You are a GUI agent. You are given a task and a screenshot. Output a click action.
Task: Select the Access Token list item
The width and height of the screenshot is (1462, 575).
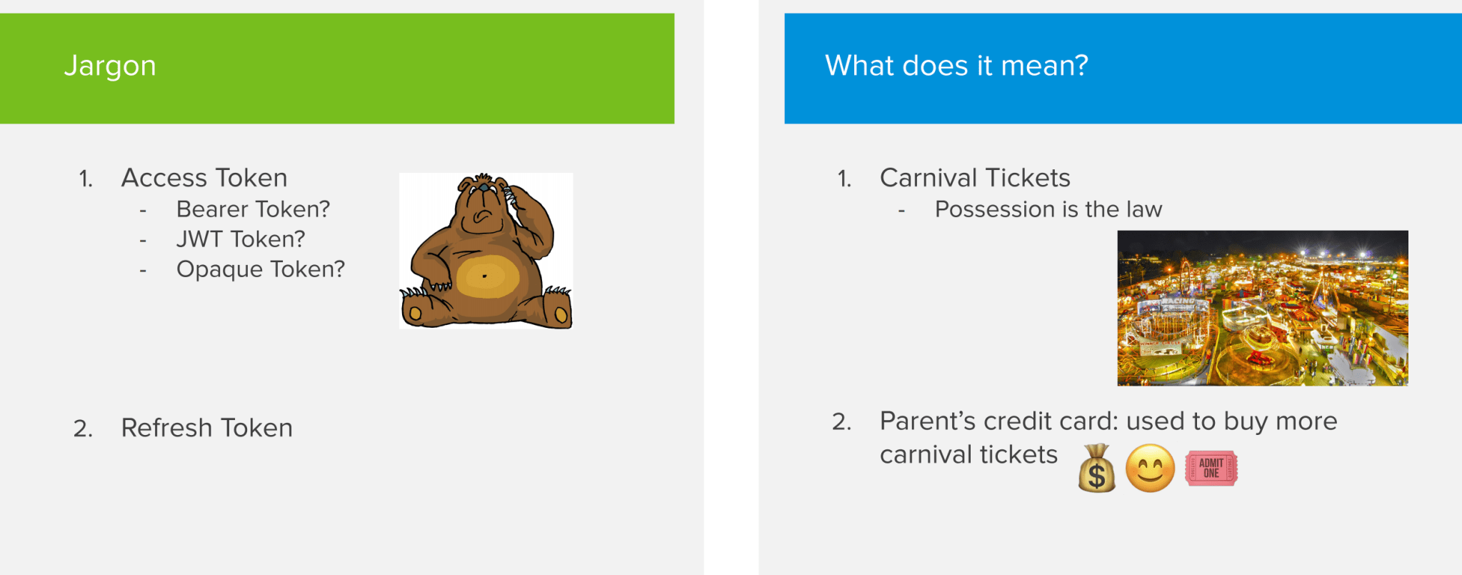tap(204, 178)
